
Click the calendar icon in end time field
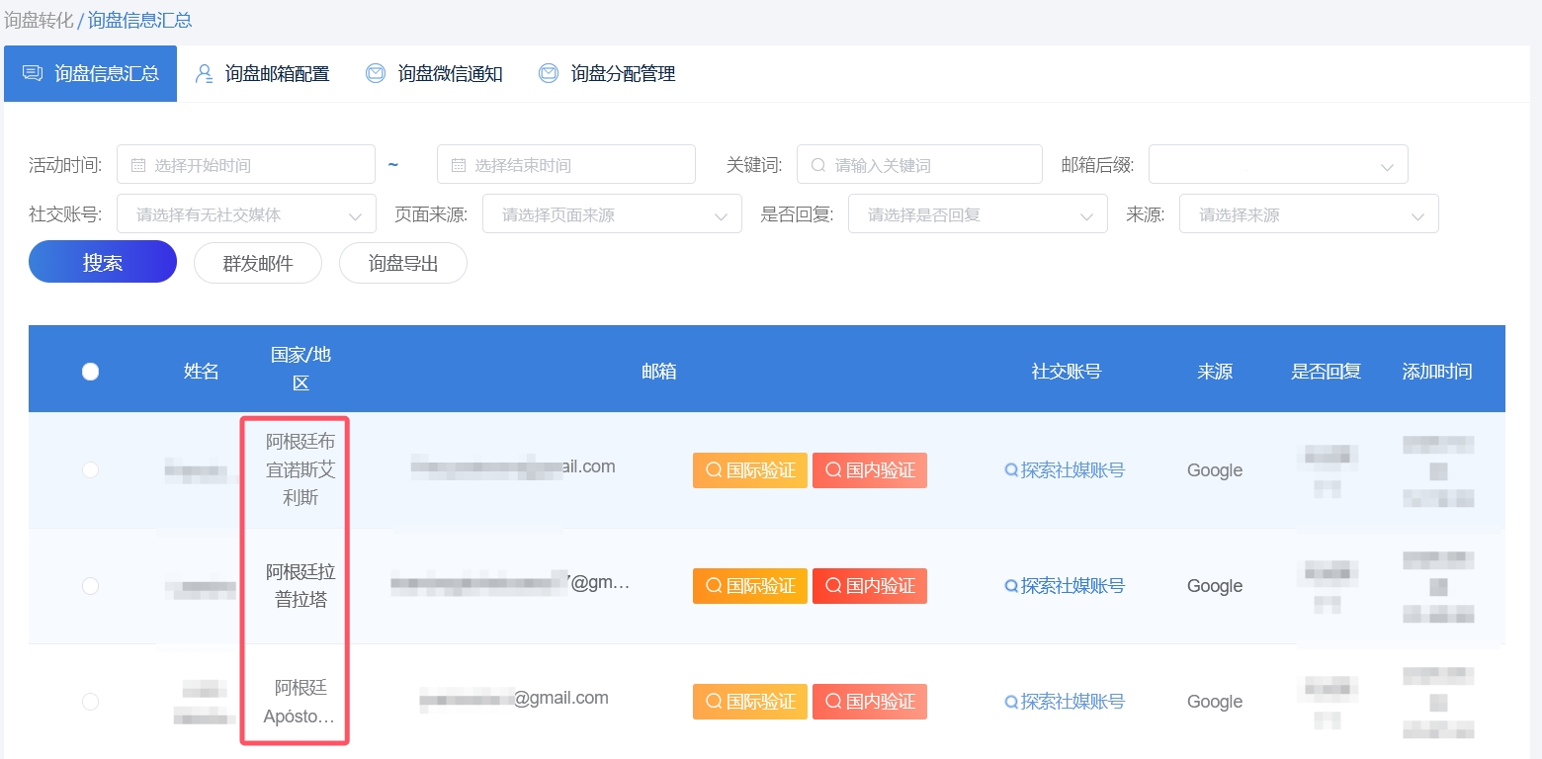459,165
